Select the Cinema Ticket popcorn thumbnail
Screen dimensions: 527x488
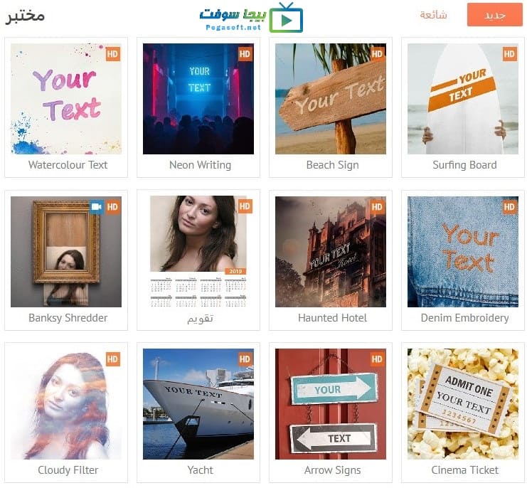point(463,404)
